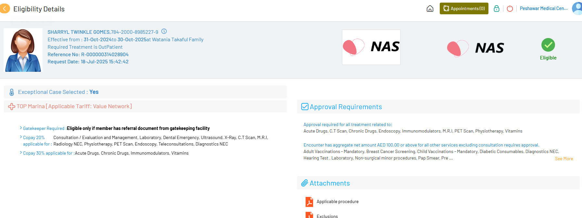Screen dimensions: 582x218
Task: Click the green lock icon
Action: 496,9
